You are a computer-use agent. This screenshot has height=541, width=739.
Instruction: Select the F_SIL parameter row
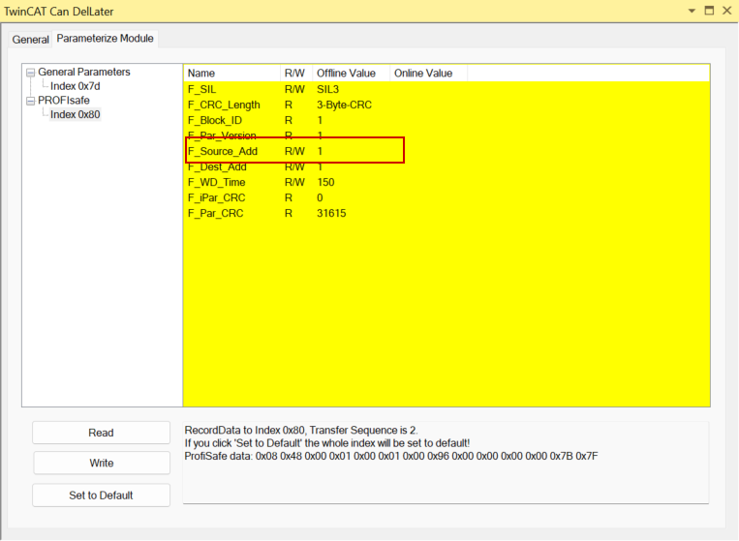446,89
